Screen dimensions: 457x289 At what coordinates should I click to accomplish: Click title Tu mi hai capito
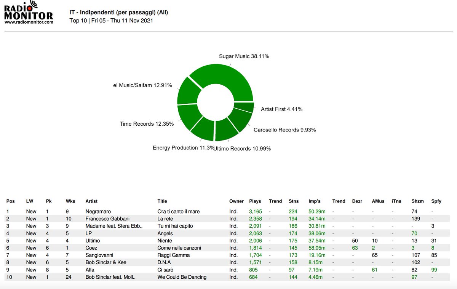(175, 226)
